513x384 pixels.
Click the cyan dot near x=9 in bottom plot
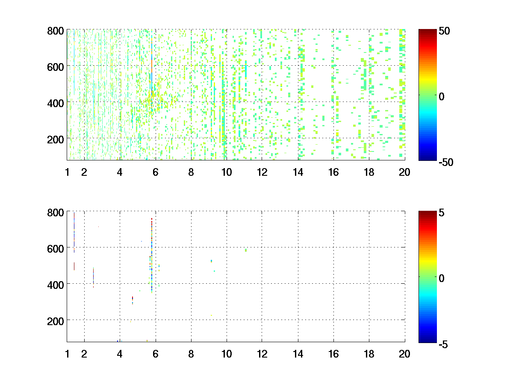pyautogui.click(x=211, y=261)
